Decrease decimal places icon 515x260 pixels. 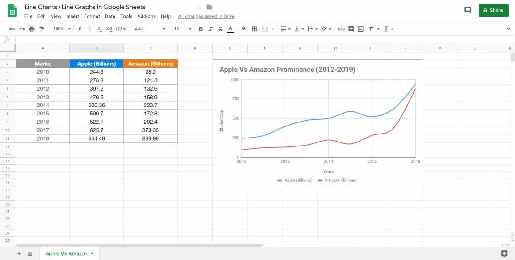[x=99, y=29]
